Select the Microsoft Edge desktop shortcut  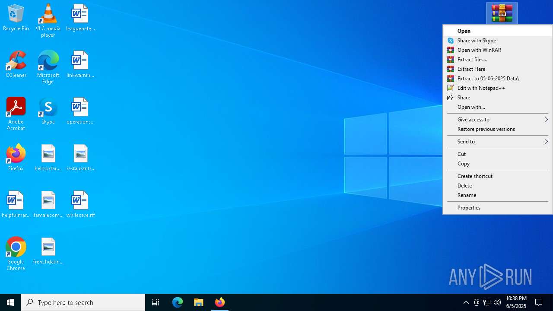48,67
